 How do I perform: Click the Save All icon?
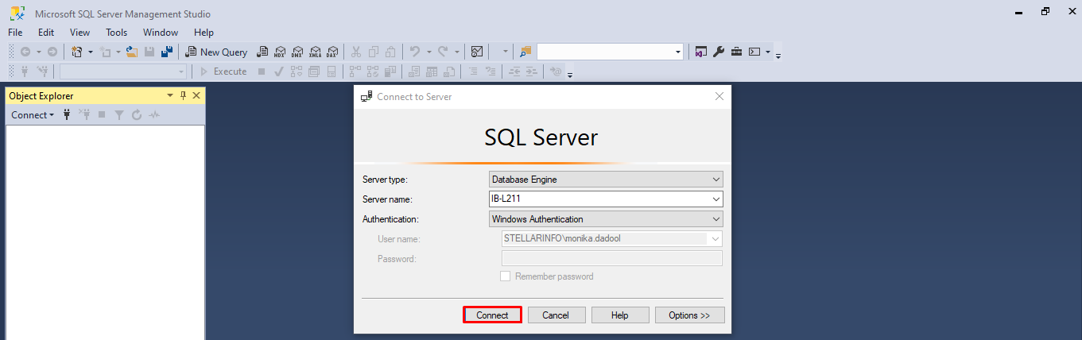pyautogui.click(x=167, y=52)
